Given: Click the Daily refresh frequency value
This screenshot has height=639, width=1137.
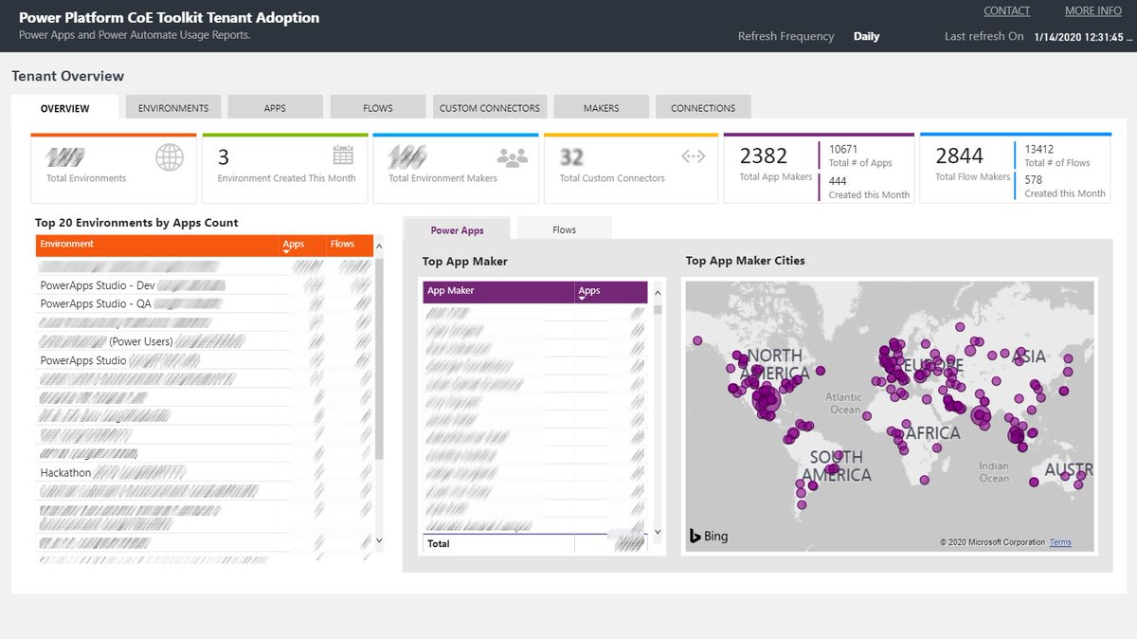Looking at the screenshot, I should click(x=866, y=37).
